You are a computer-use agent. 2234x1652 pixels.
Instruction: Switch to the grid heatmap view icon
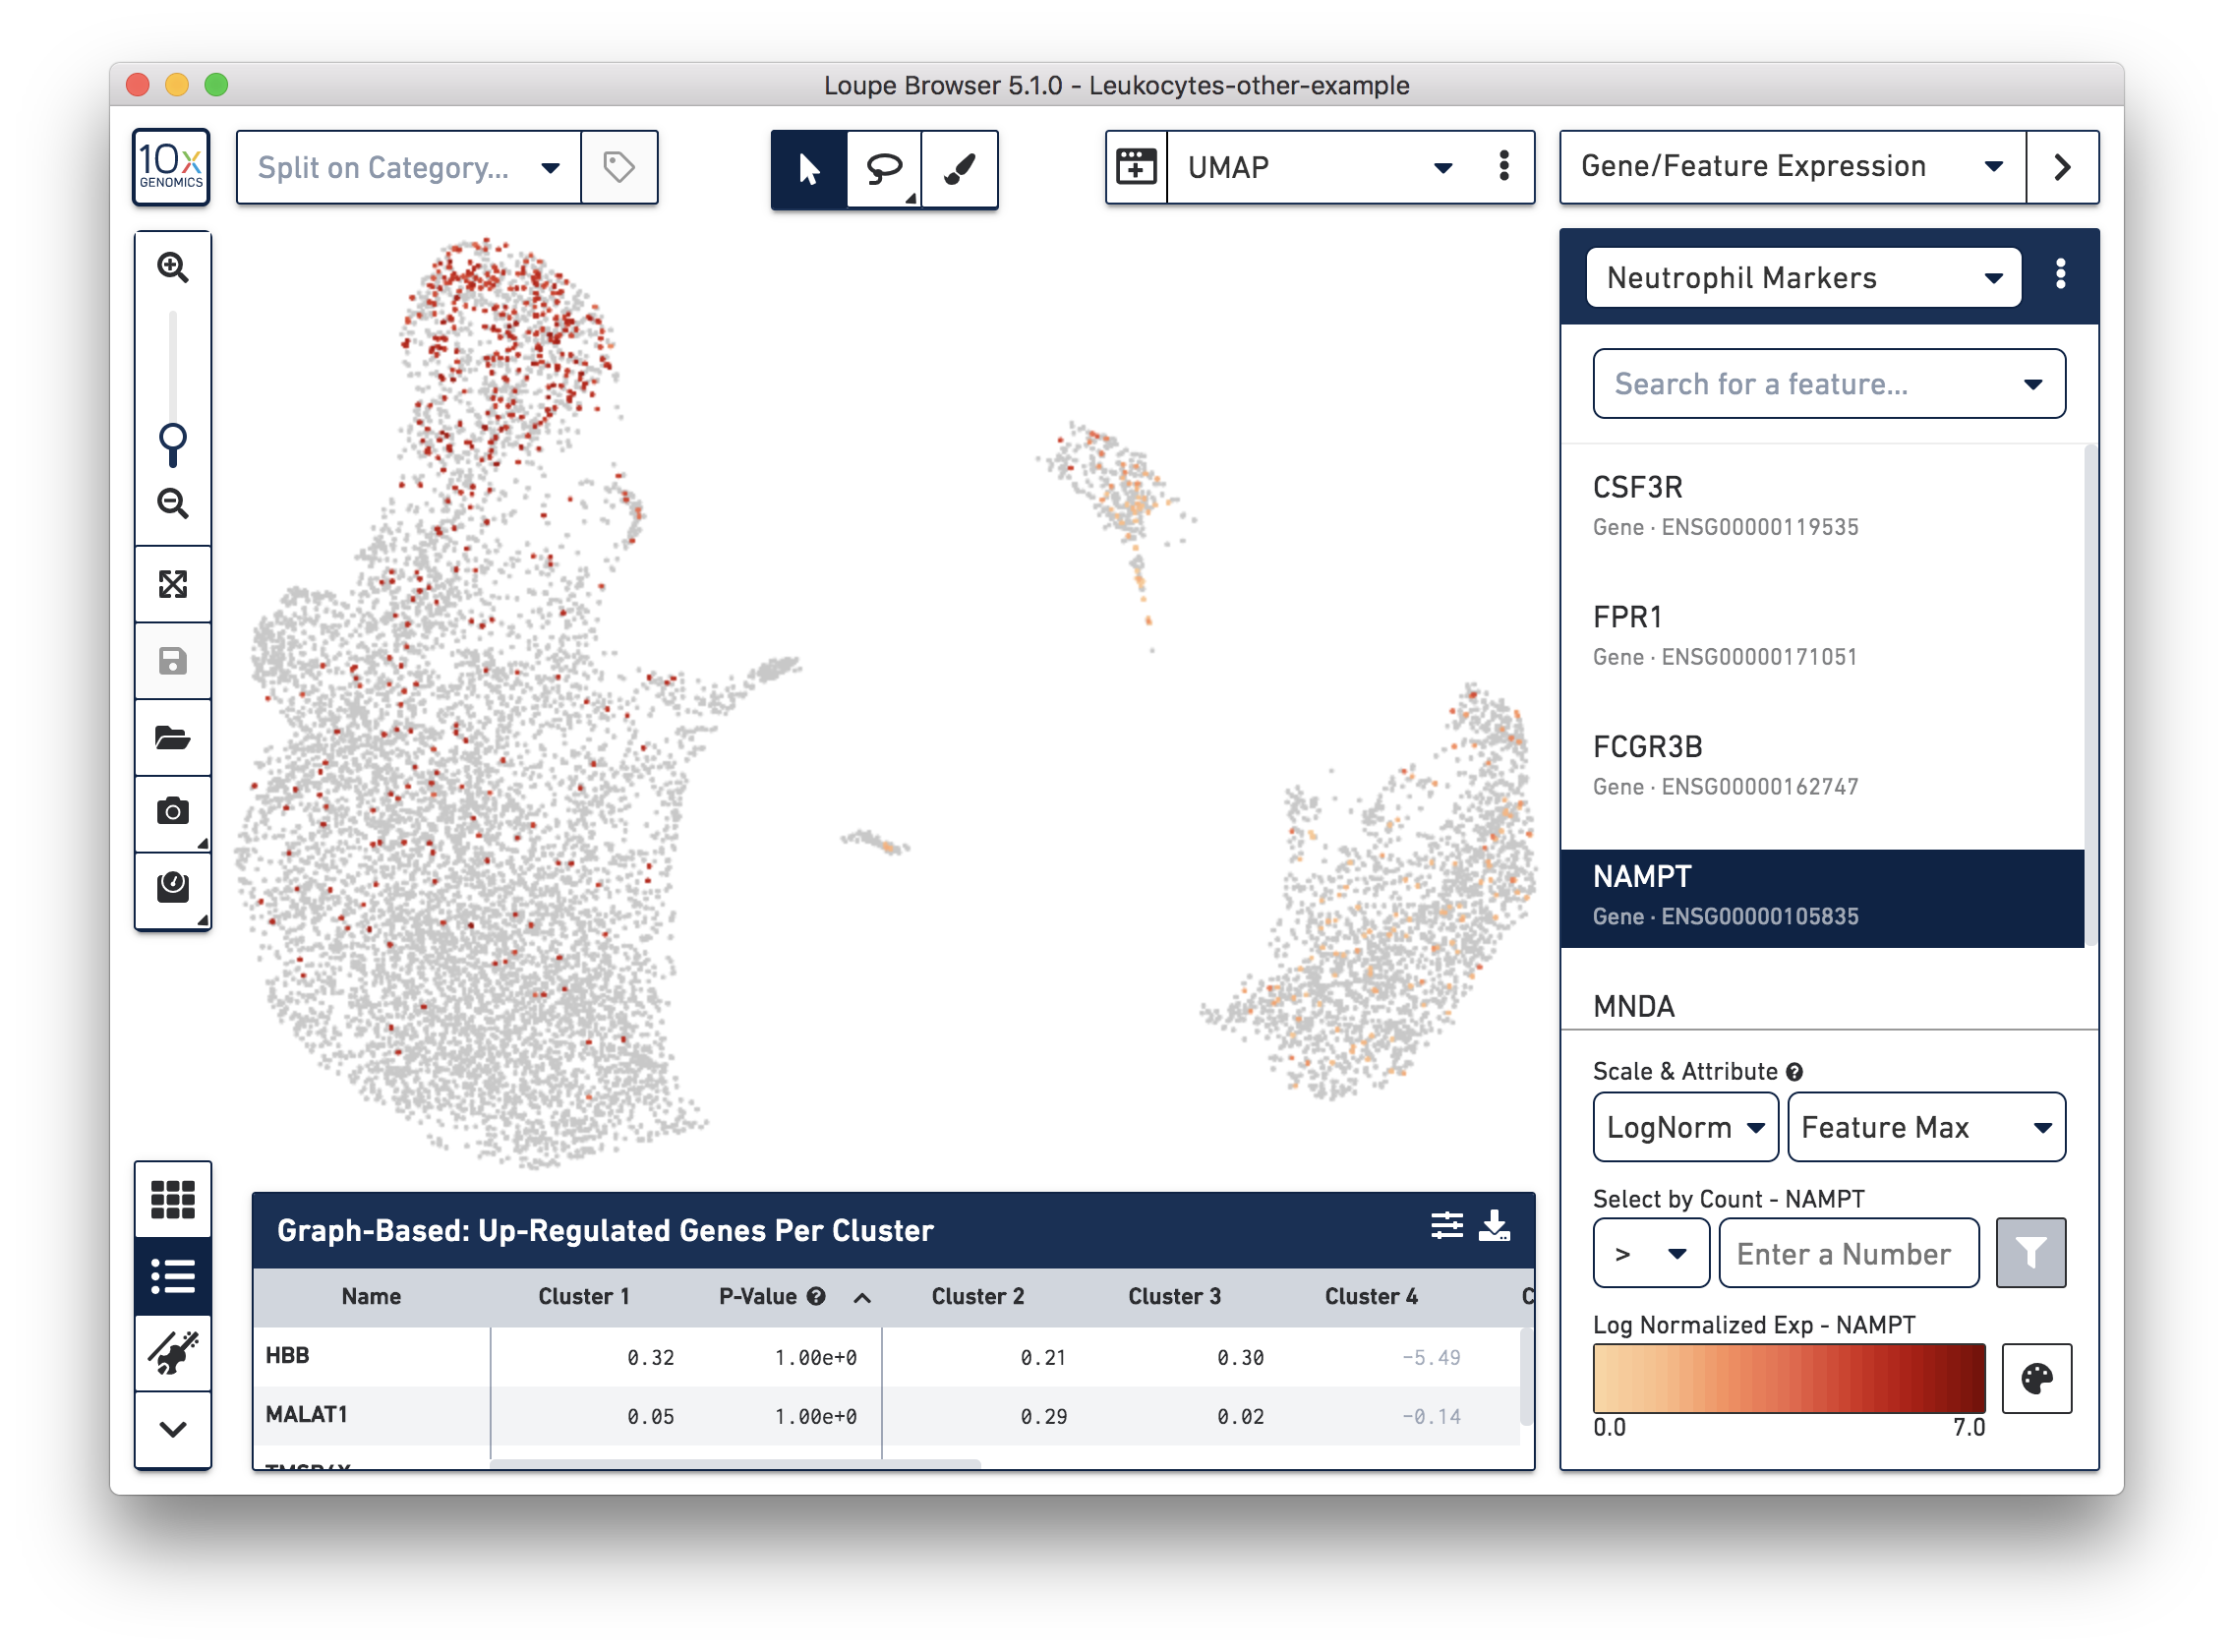[172, 1199]
